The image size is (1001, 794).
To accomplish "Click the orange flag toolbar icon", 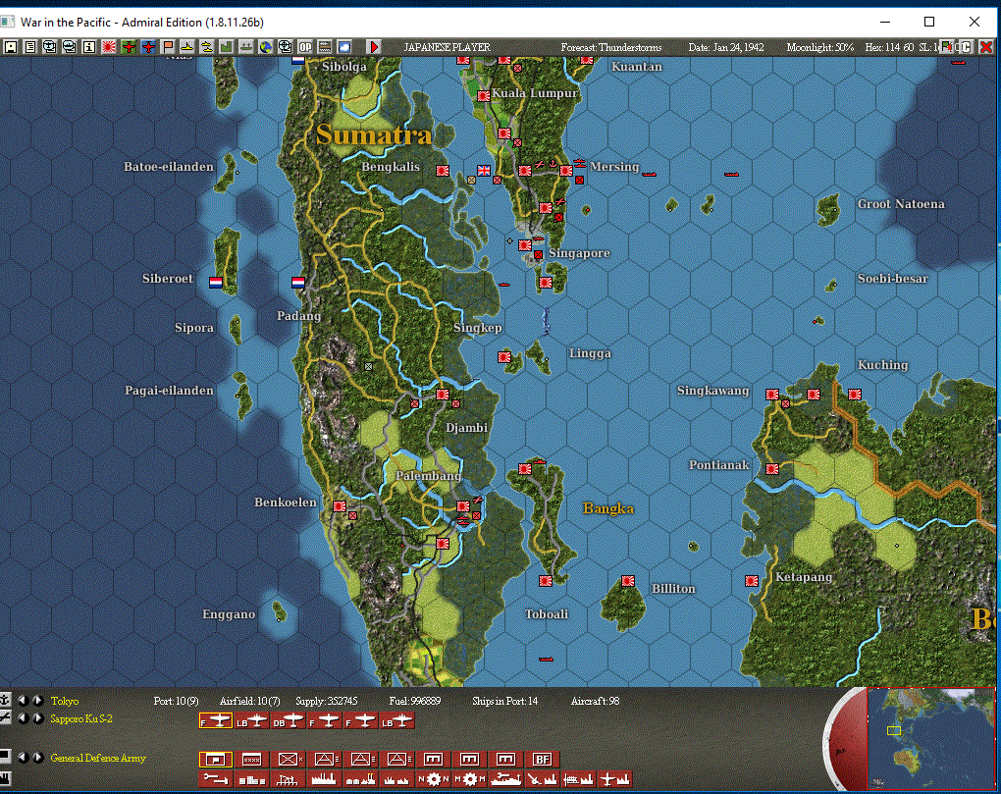I will point(168,46).
